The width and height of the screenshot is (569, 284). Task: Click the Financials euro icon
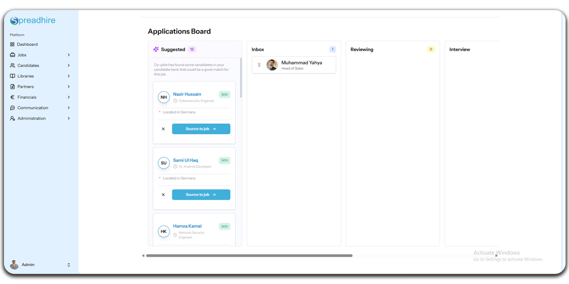[x=13, y=97]
